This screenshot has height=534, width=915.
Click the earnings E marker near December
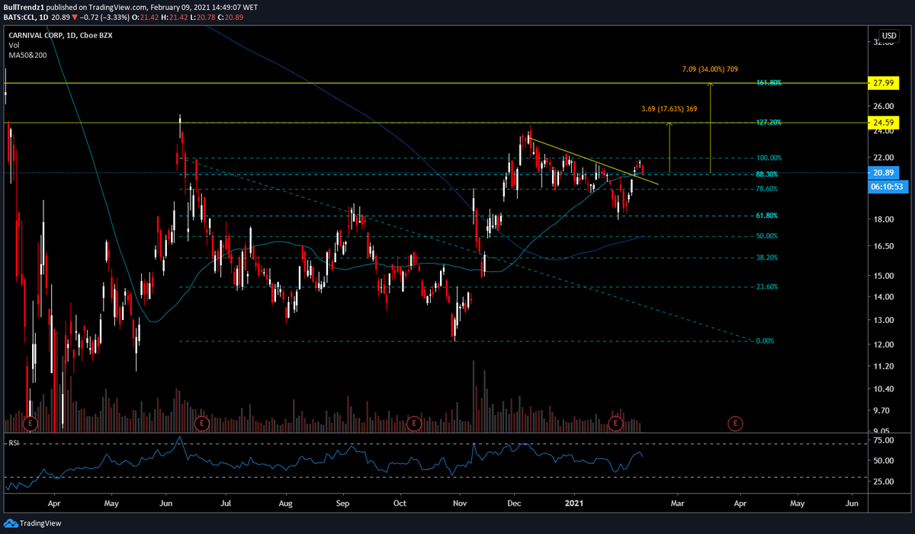(x=616, y=423)
